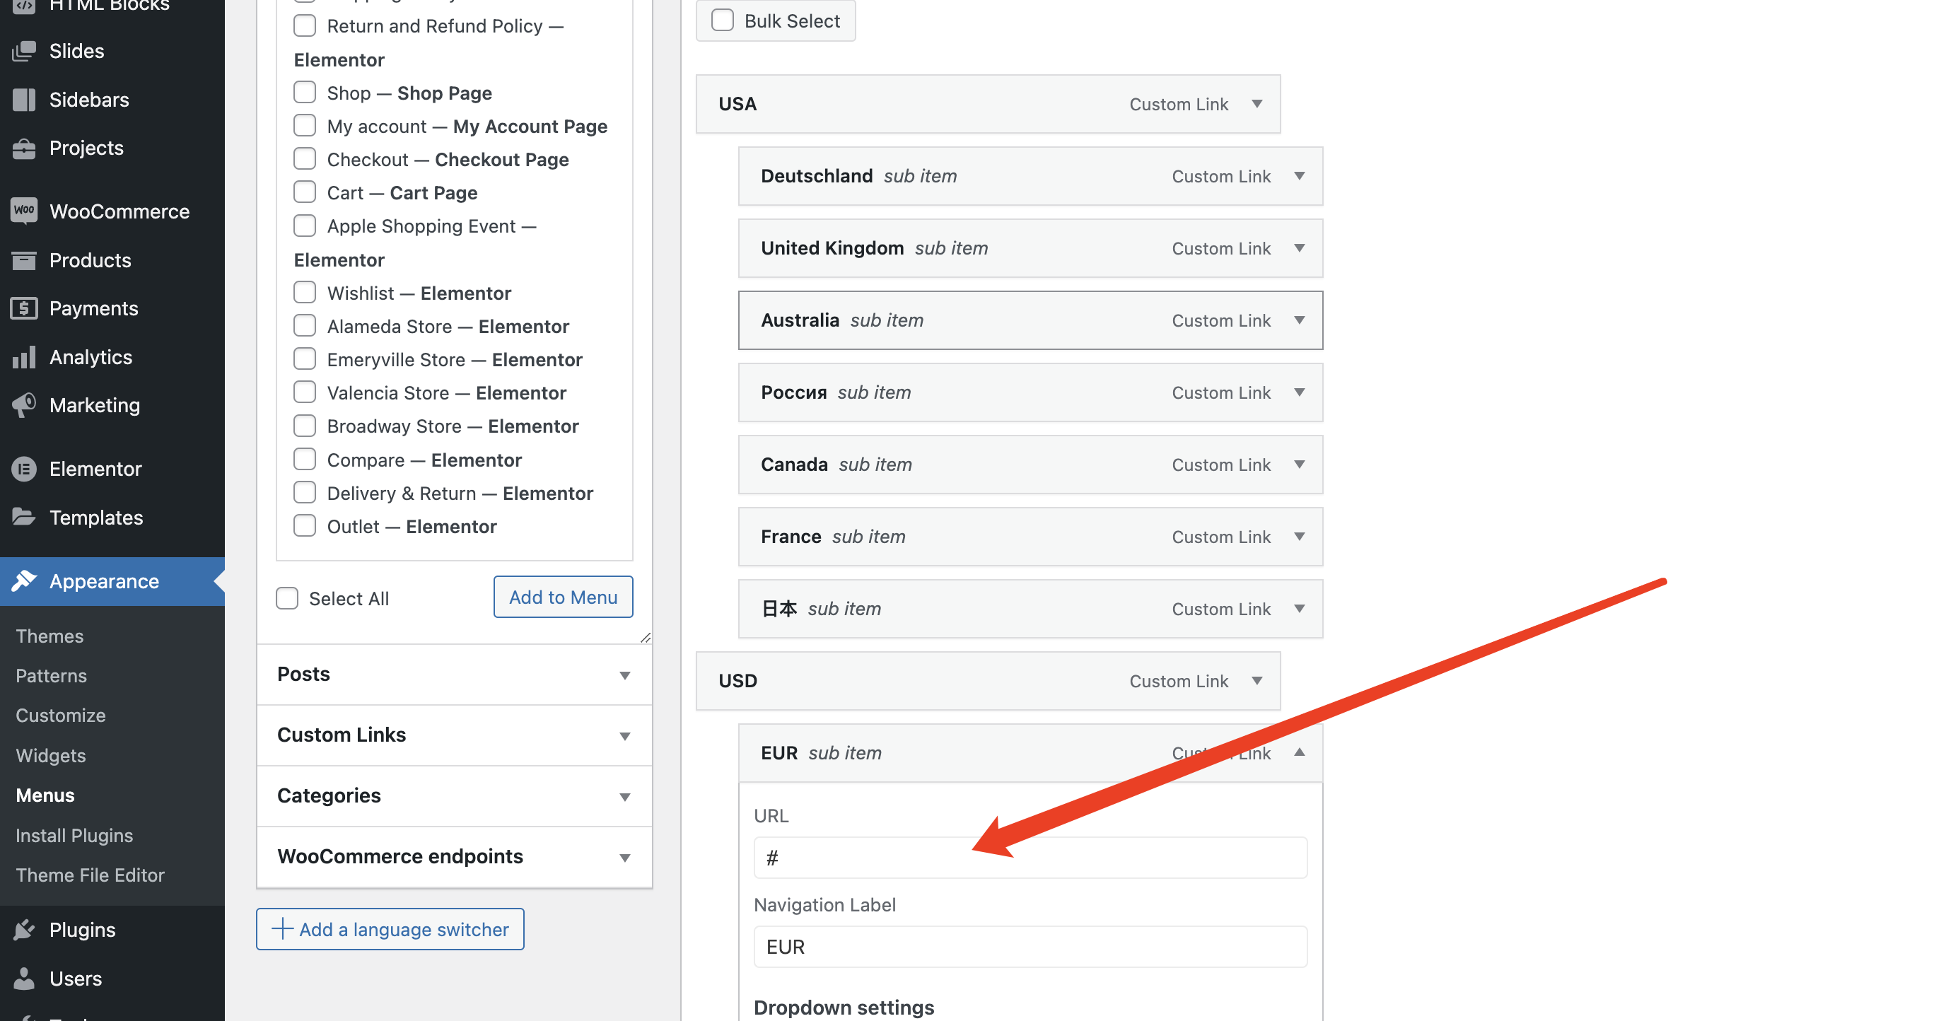
Task: Check the Bulk Select checkbox
Action: point(722,21)
